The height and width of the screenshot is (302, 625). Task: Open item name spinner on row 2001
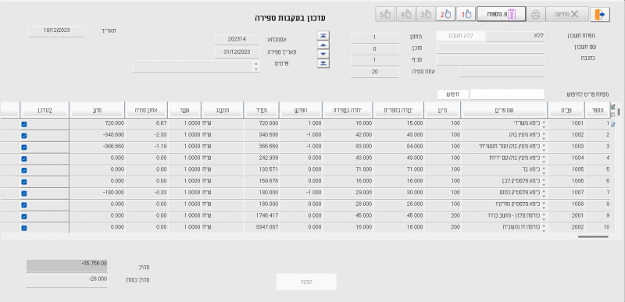tap(543, 216)
